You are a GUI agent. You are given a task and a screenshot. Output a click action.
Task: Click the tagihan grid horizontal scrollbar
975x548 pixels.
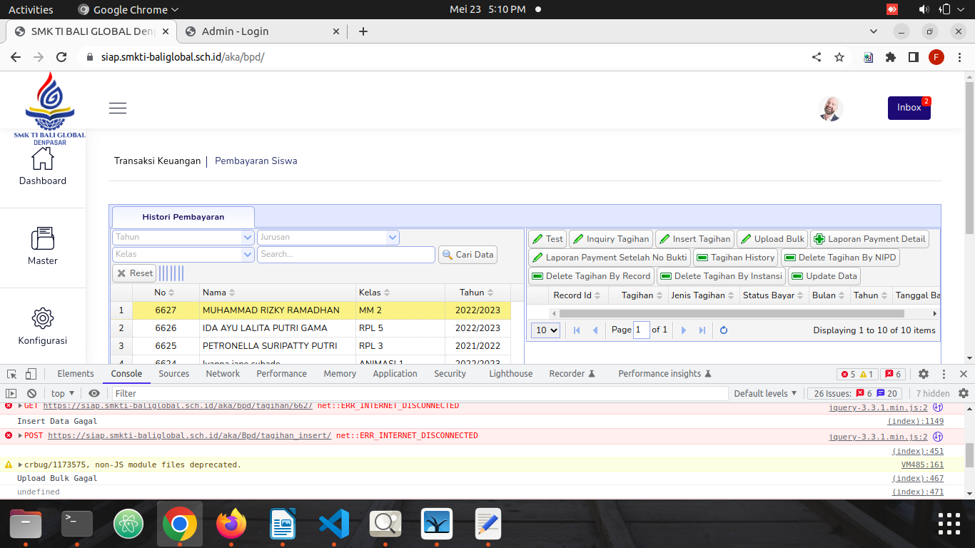pos(731,313)
